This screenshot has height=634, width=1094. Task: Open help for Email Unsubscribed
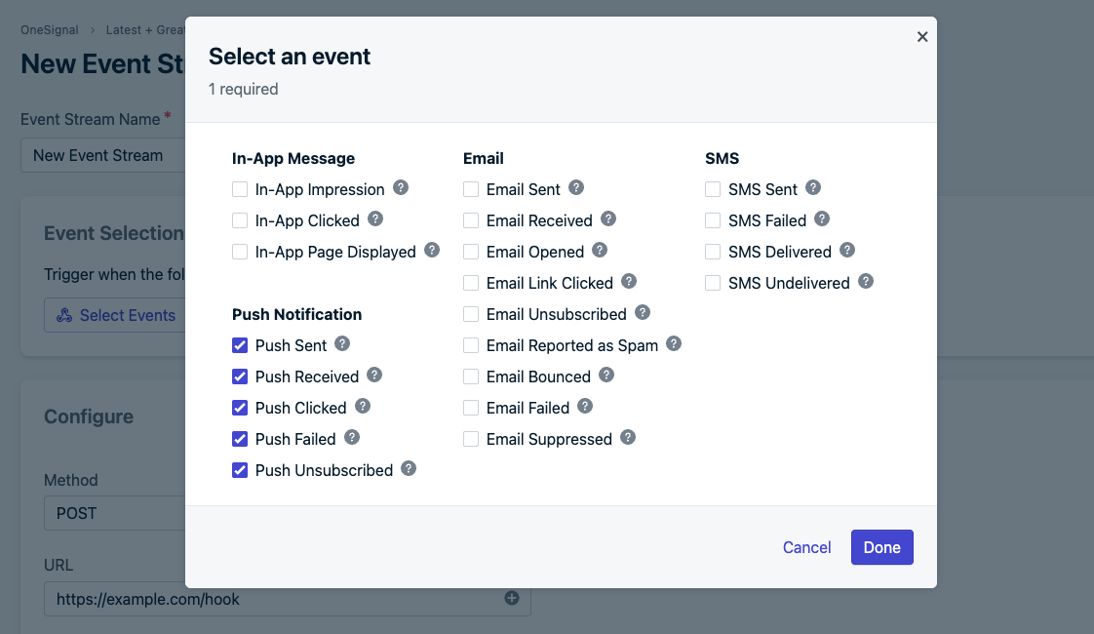click(x=643, y=313)
